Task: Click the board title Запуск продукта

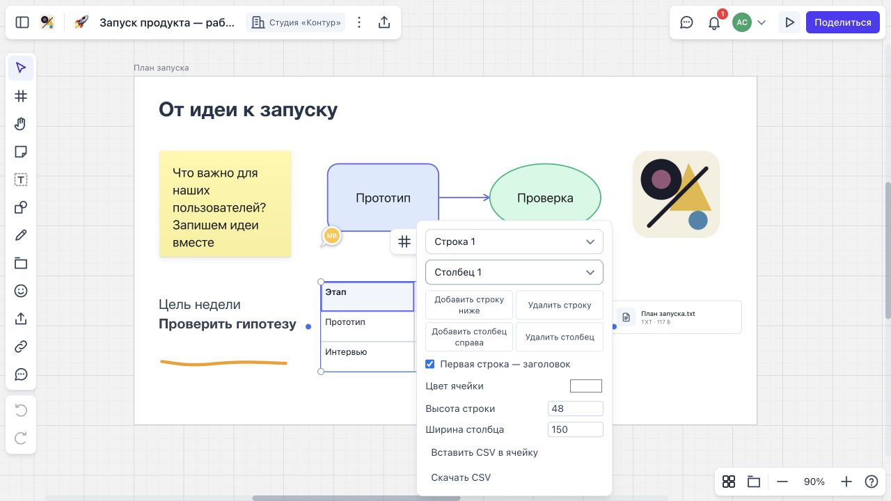Action: (167, 22)
